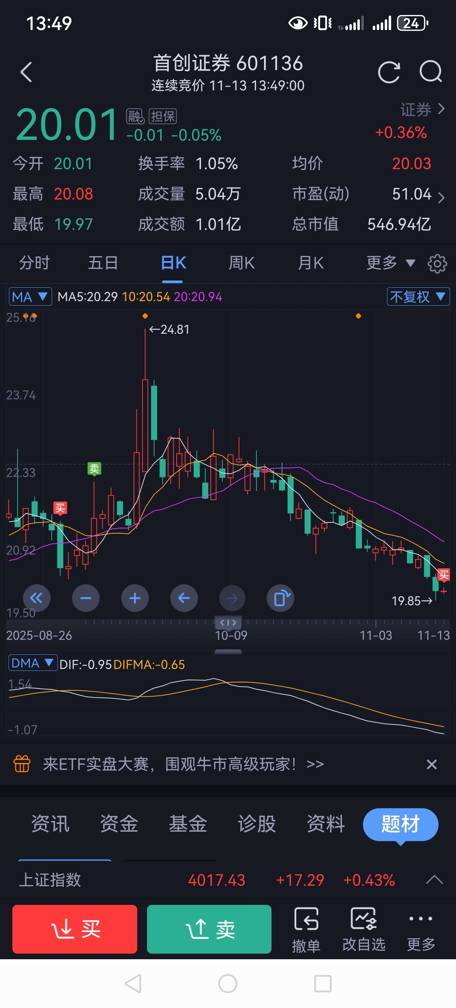Open 资讯 news tab
The image size is (456, 1008).
pyautogui.click(x=50, y=824)
